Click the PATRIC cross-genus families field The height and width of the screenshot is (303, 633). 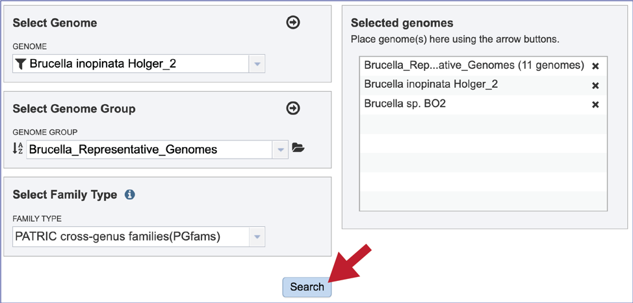pyautogui.click(x=130, y=237)
